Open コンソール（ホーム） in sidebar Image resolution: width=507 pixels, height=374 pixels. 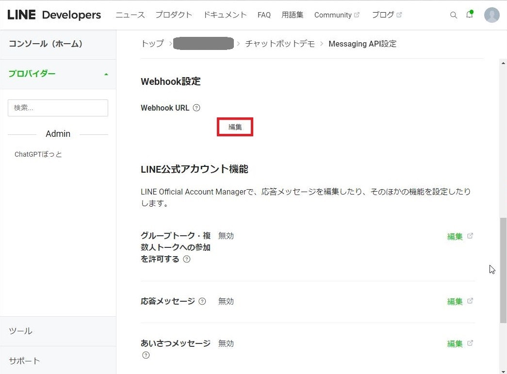[x=58, y=44]
